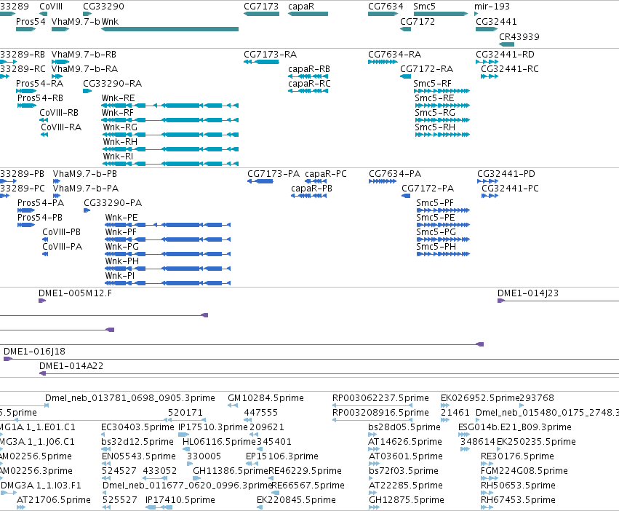
Task: Select the Smc5-RG transcript label
Action: (435, 113)
